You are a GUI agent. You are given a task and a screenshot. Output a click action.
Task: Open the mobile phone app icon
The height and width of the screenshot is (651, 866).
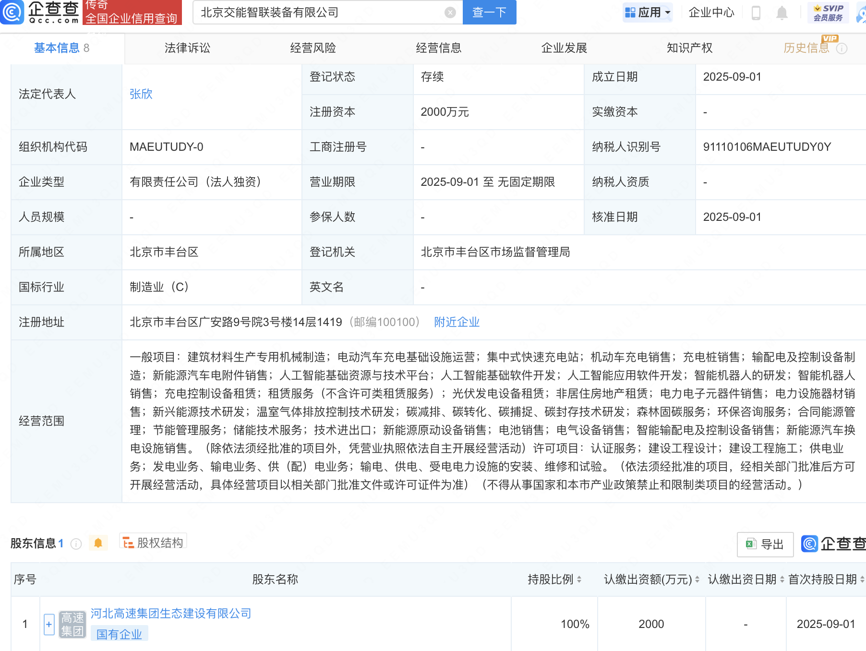[756, 12]
